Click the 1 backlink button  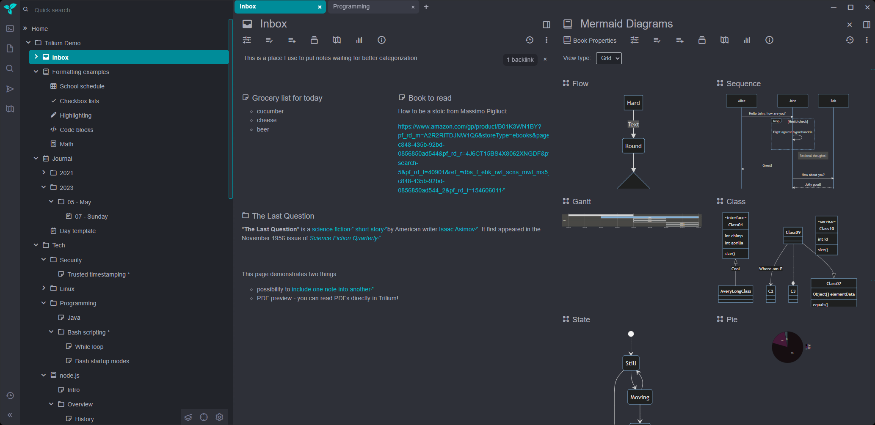pos(520,60)
